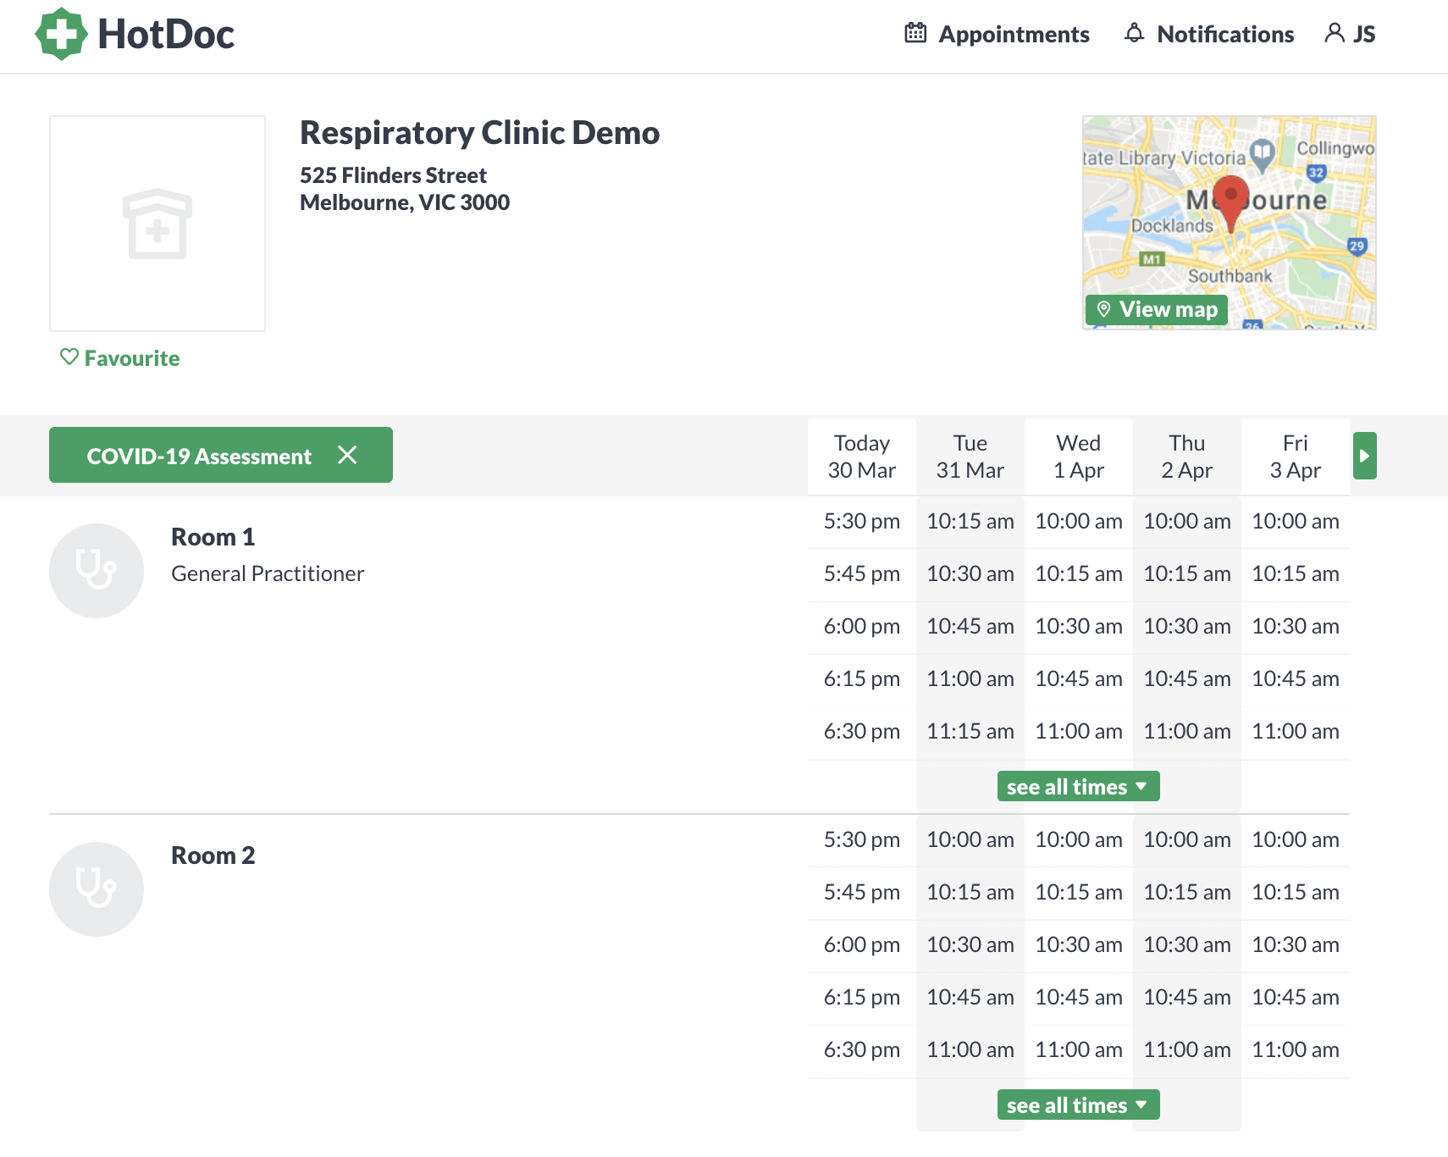
Task: Open the JS profile account icon
Action: [1336, 33]
